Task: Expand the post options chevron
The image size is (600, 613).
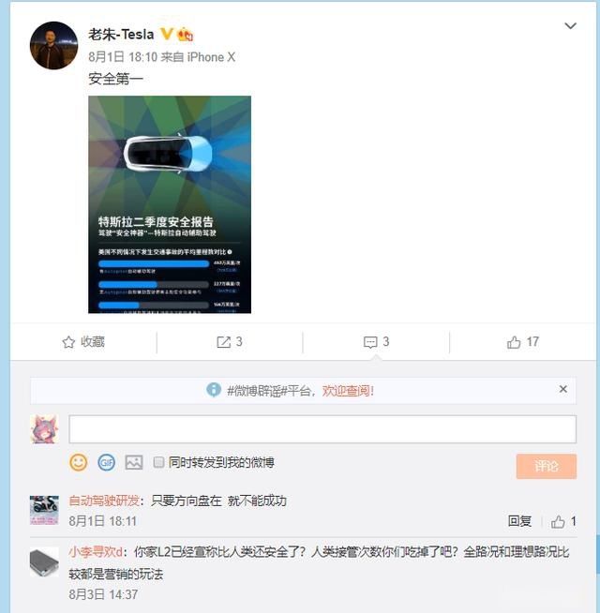Action: (x=570, y=26)
